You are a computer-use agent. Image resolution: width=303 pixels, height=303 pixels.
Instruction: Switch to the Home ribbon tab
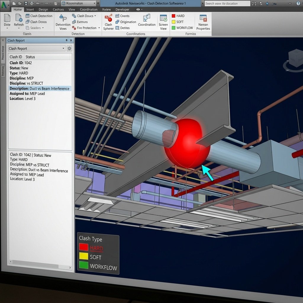pos(17,9)
